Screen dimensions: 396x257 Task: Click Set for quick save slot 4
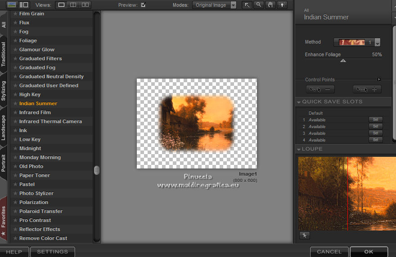click(376, 140)
